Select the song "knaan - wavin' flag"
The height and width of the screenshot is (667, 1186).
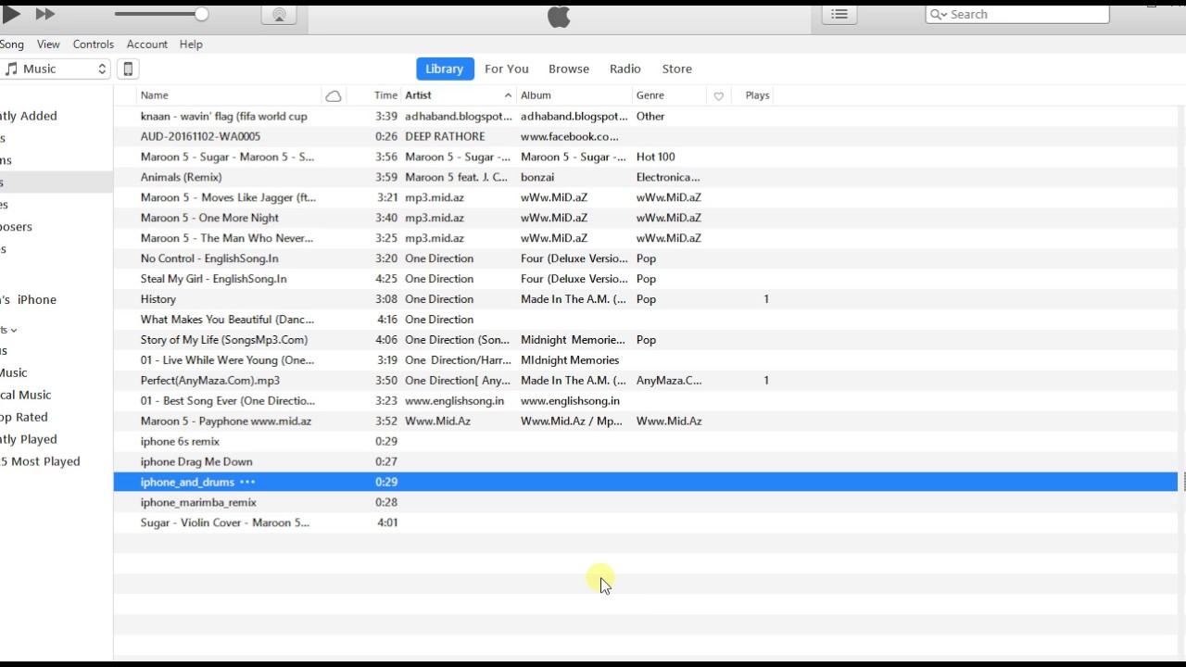tap(223, 116)
